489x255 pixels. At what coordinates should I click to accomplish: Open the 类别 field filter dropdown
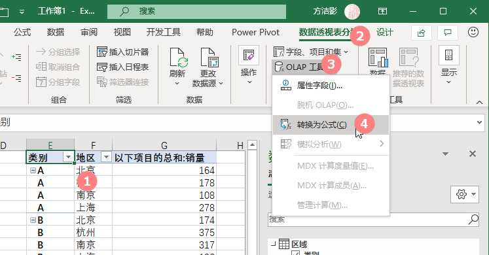point(68,157)
